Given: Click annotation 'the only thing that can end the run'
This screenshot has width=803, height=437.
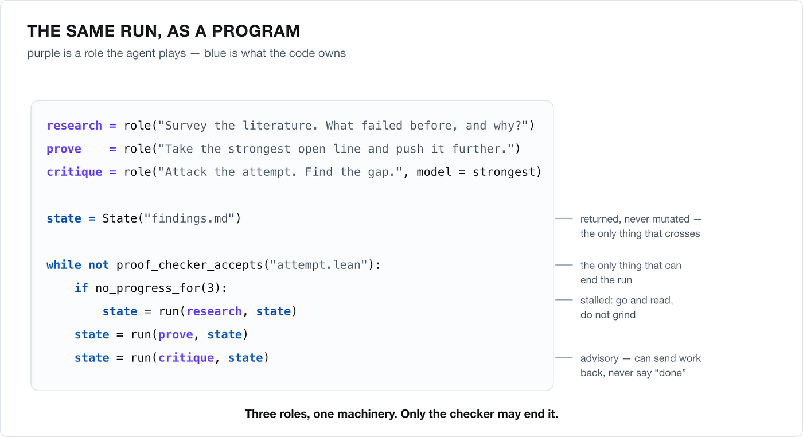Looking at the screenshot, I should click(x=630, y=272).
